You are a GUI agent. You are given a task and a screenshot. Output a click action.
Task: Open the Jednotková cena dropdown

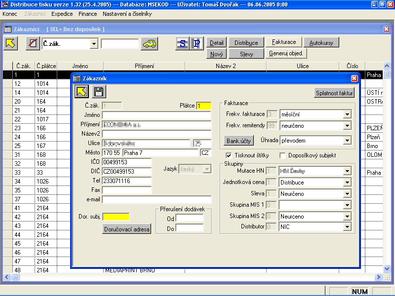tap(347, 183)
